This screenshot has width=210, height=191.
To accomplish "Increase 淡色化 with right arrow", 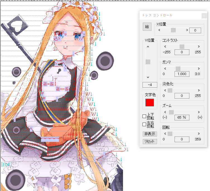I will pyautogui.click(x=199, y=90).
